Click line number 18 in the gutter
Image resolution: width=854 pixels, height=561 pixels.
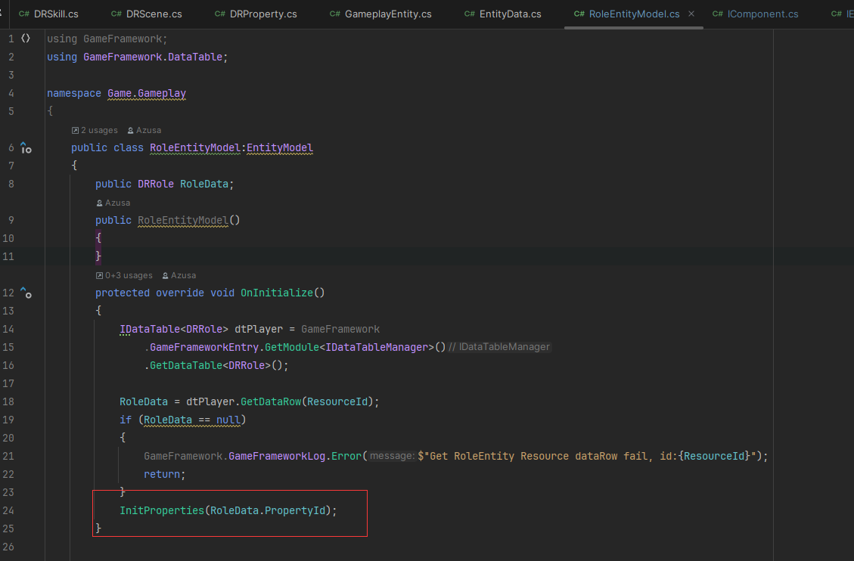(8, 401)
